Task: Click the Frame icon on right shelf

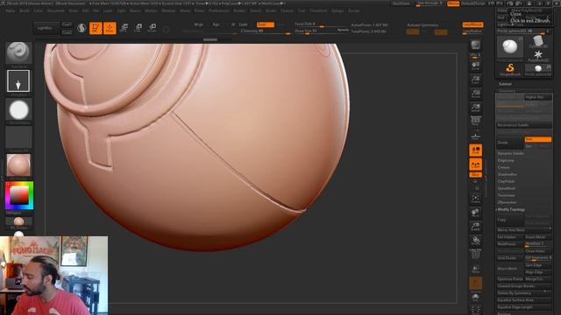Action: (x=475, y=199)
